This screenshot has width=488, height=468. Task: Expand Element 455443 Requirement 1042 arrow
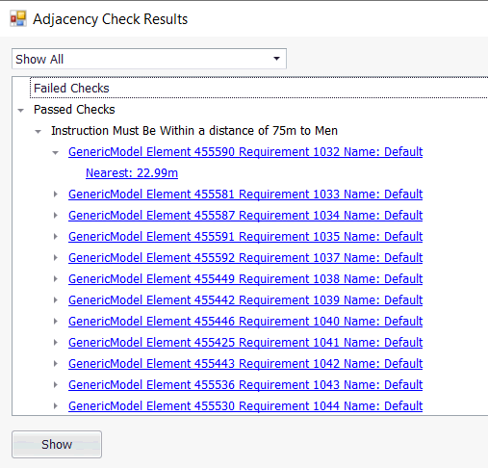[x=56, y=364]
